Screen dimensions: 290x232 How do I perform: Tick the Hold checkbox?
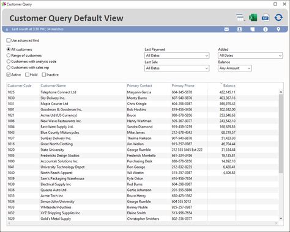pyautogui.click(x=27, y=74)
